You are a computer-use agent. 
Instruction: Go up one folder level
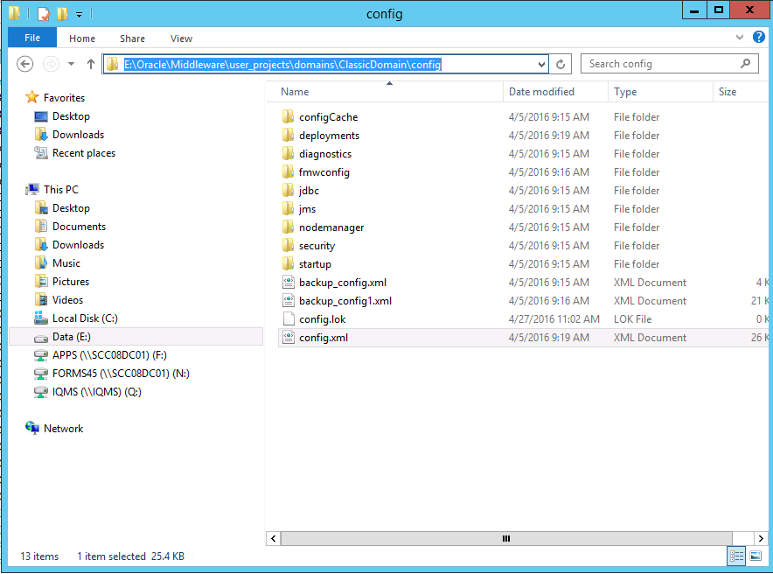91,64
